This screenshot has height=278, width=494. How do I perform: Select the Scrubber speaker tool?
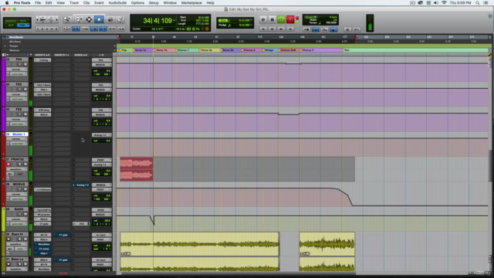click(x=110, y=19)
